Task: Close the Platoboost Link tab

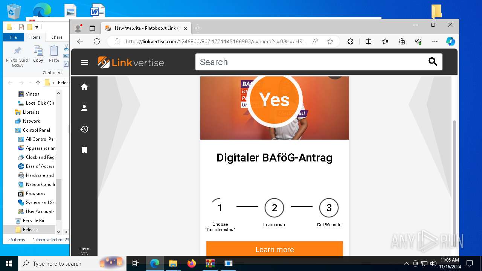Action: 185,28
